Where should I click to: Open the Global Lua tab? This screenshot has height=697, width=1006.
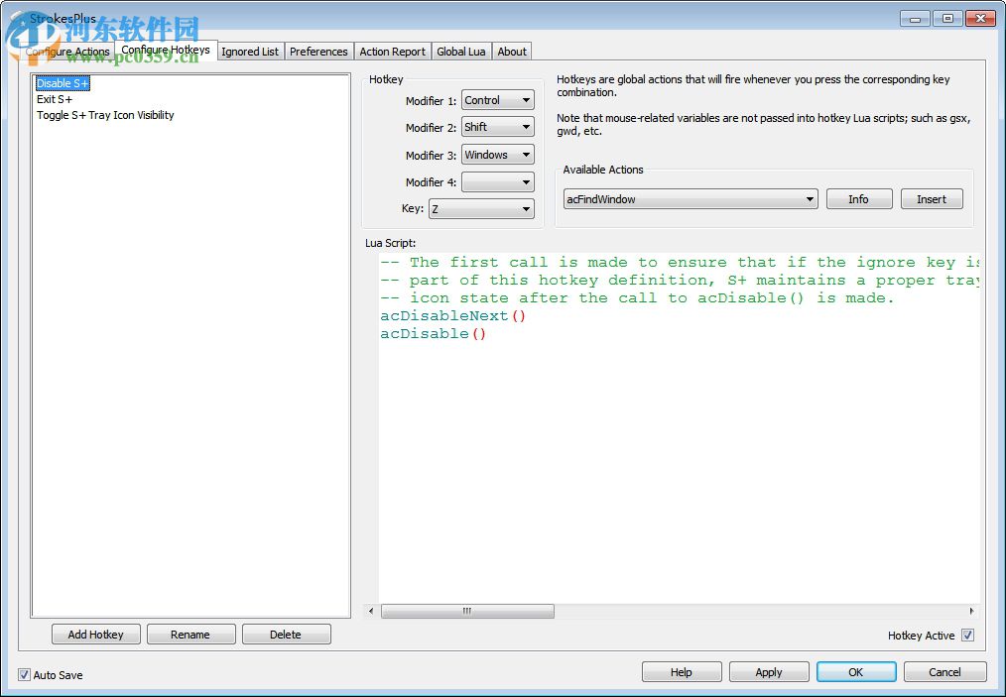(x=461, y=52)
